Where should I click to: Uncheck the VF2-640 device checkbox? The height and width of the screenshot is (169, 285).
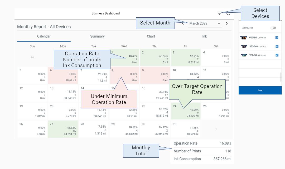tap(277, 55)
